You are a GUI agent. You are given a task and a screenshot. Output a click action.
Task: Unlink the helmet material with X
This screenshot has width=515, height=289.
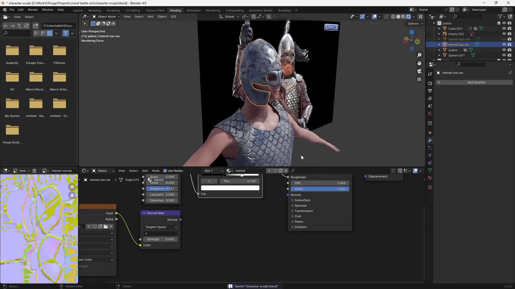click(286, 171)
